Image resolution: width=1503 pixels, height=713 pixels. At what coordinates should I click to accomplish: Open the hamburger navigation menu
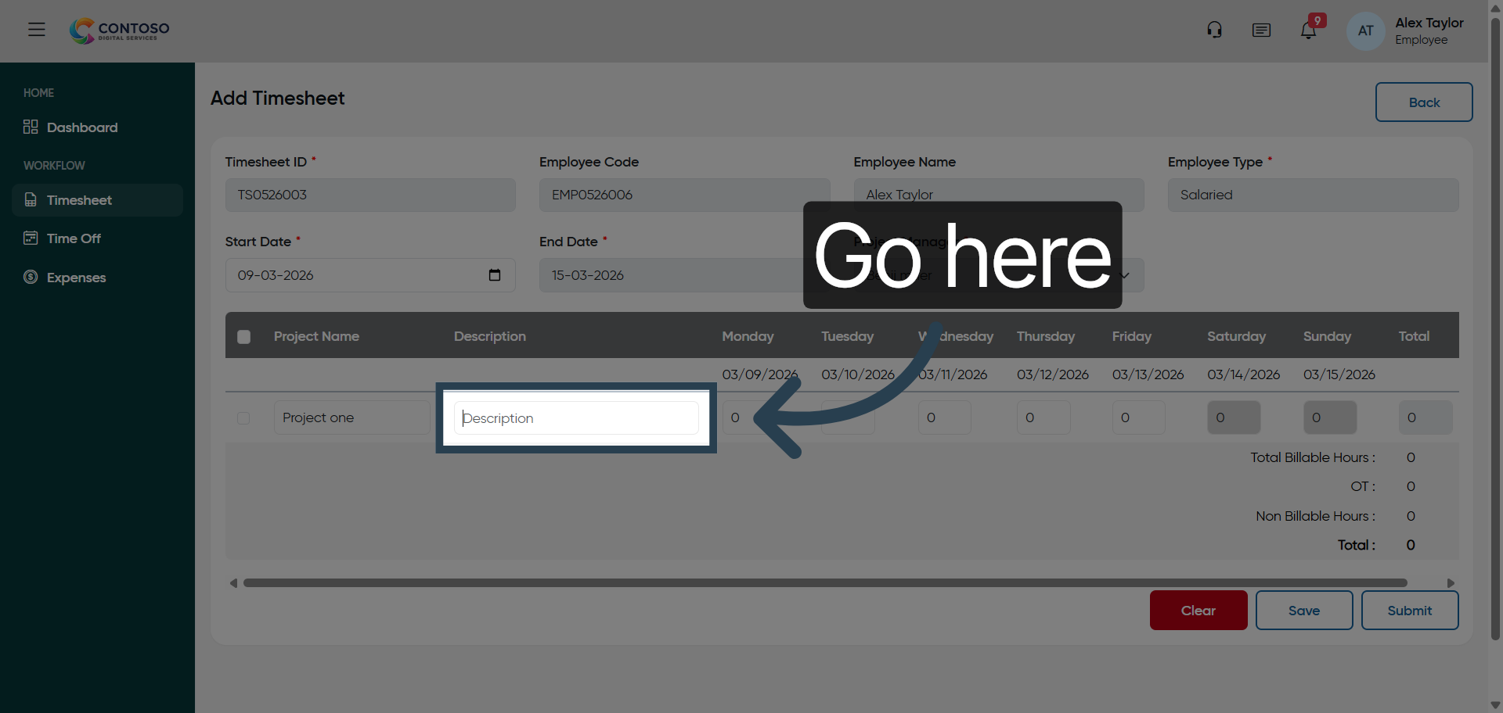pos(36,30)
